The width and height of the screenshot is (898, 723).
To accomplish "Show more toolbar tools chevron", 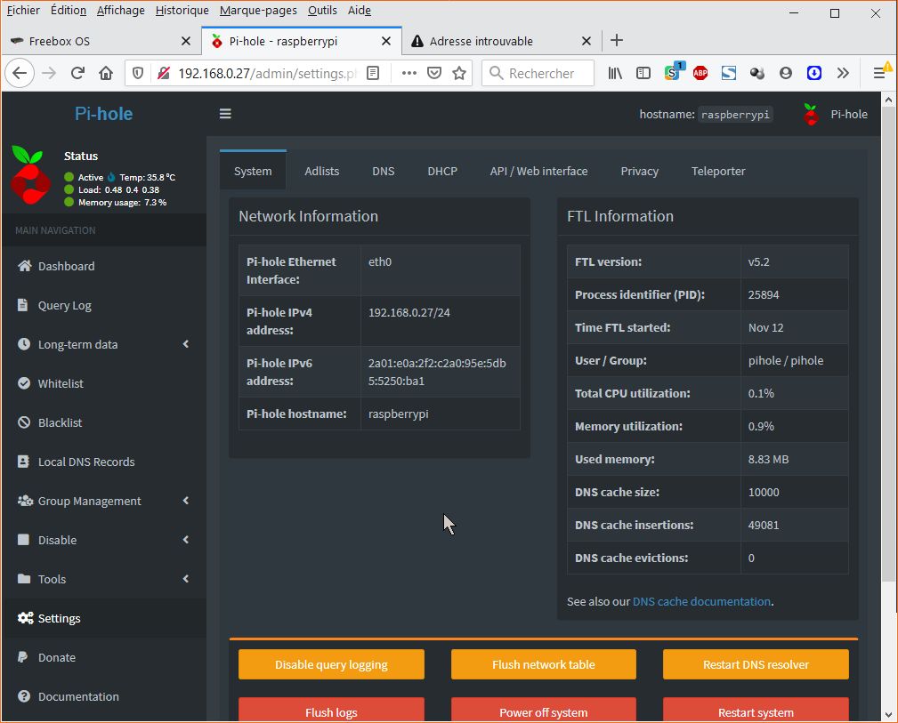I will [x=843, y=73].
